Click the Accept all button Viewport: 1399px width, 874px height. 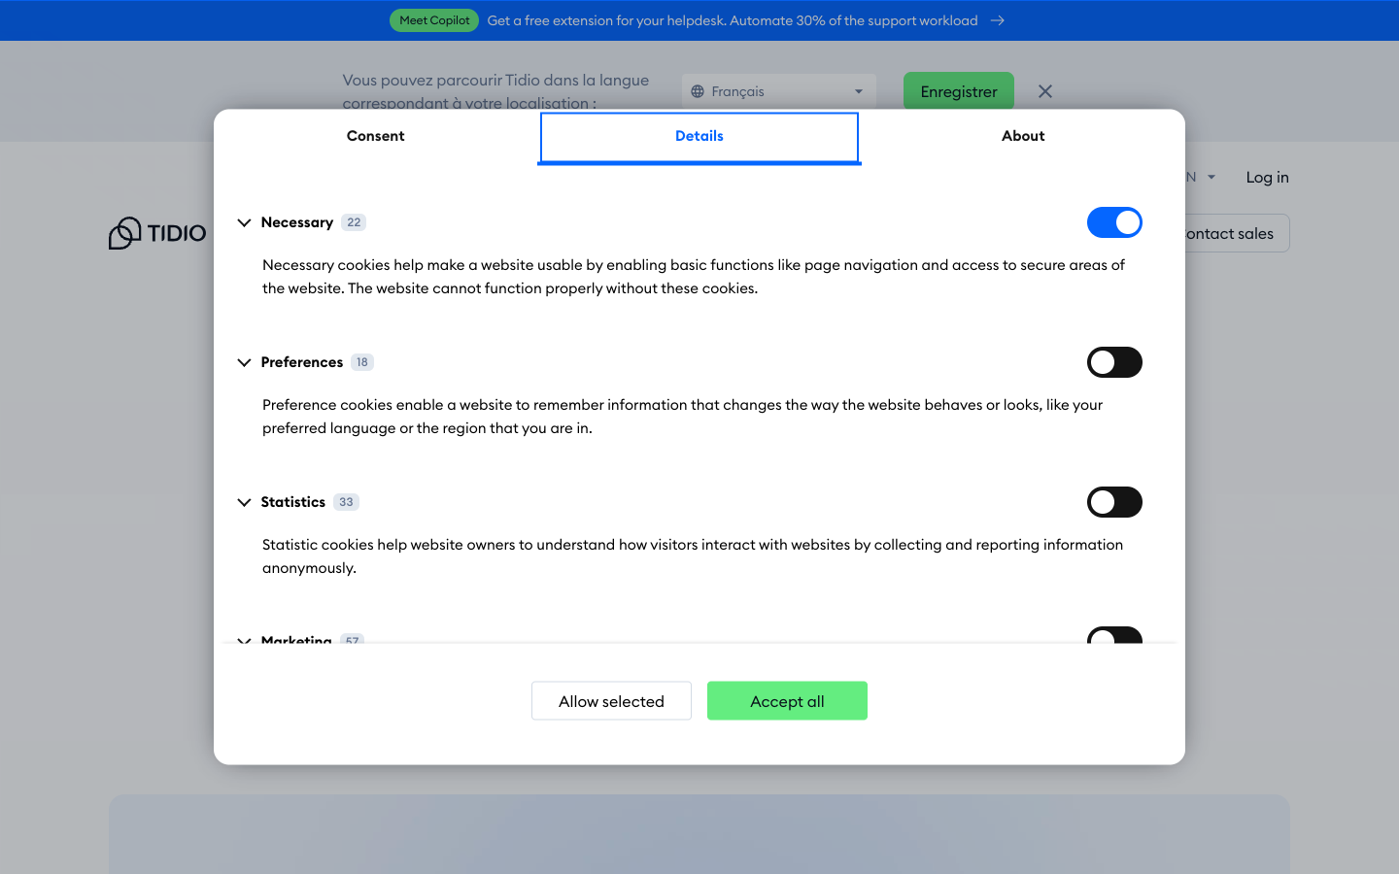pos(787,700)
